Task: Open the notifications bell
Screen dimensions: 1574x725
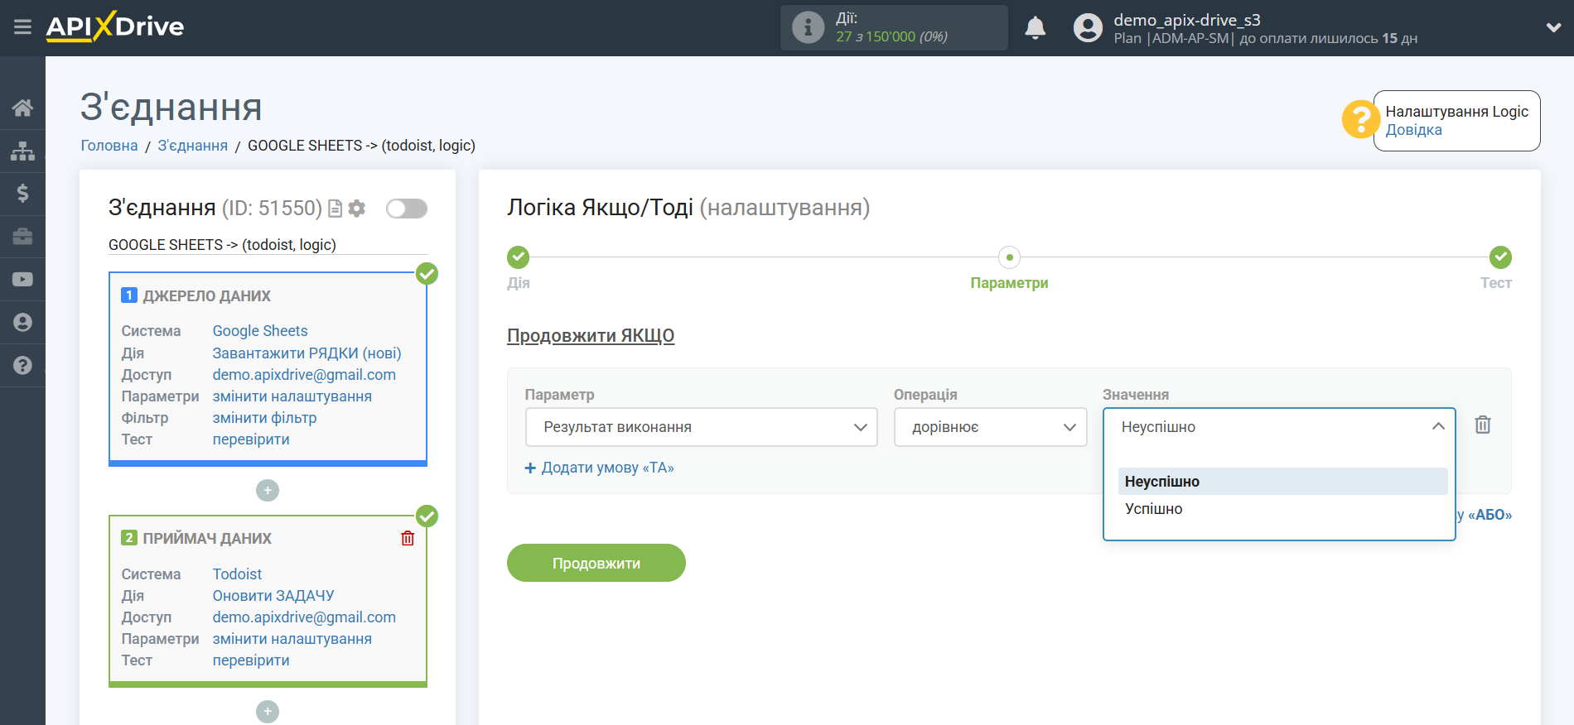Action: click(x=1035, y=28)
